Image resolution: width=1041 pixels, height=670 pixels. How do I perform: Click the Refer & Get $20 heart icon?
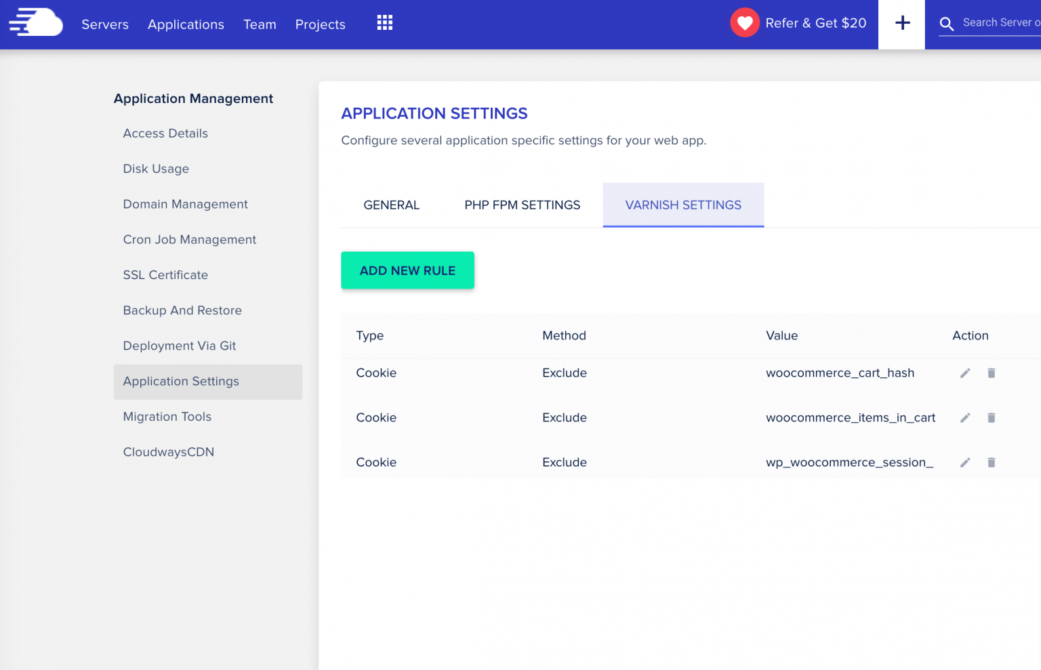coord(745,22)
